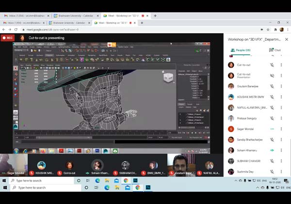Click Goutam's webcam video tile

[181, 165]
